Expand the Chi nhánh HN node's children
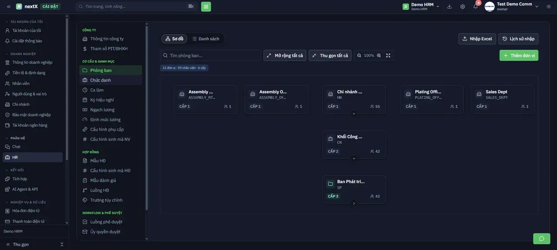Viewport: 557px width, 250px height. (x=354, y=114)
